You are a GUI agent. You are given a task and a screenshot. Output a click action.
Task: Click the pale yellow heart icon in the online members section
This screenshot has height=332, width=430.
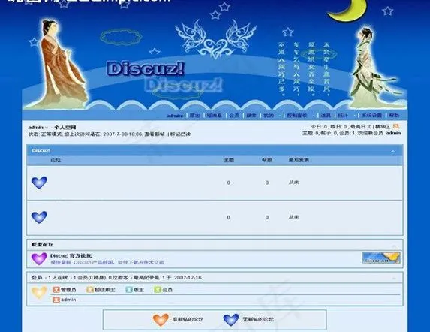tap(39, 293)
